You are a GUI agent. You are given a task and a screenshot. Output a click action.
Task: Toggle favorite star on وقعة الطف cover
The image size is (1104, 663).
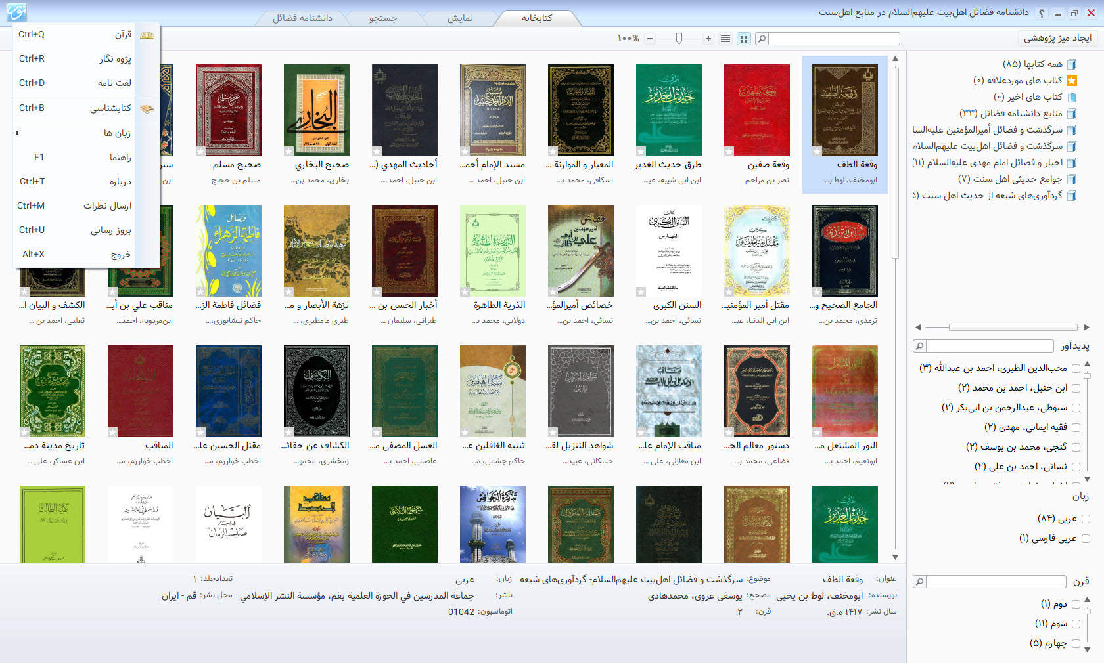pyautogui.click(x=817, y=152)
